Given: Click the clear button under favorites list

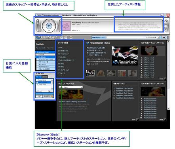Looking at the screenshot, I should (39, 96).
